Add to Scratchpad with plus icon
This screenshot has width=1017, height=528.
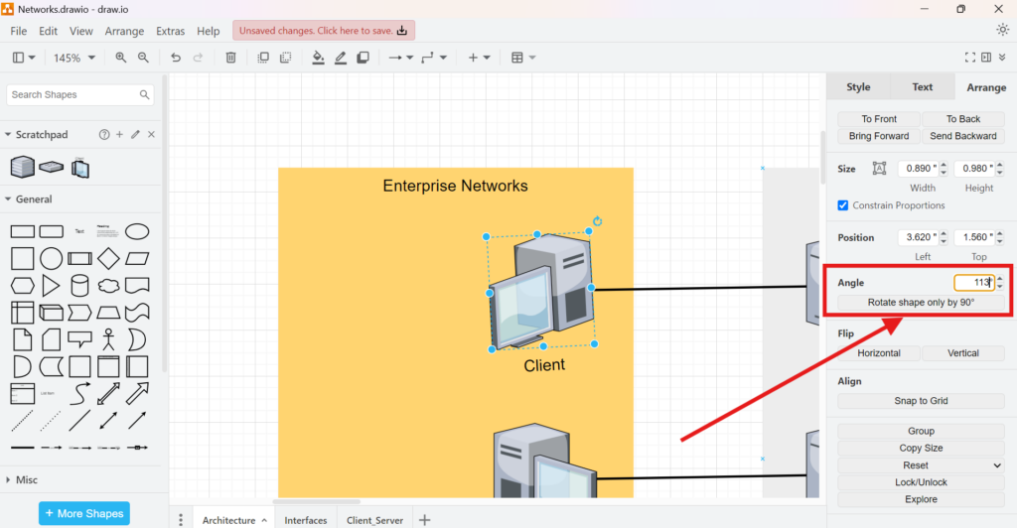pyautogui.click(x=119, y=134)
